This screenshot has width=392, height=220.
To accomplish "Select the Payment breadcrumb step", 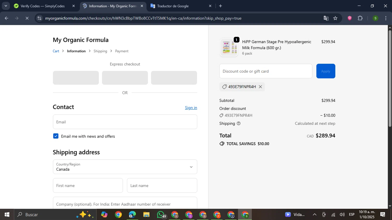I will [x=122, y=51].
